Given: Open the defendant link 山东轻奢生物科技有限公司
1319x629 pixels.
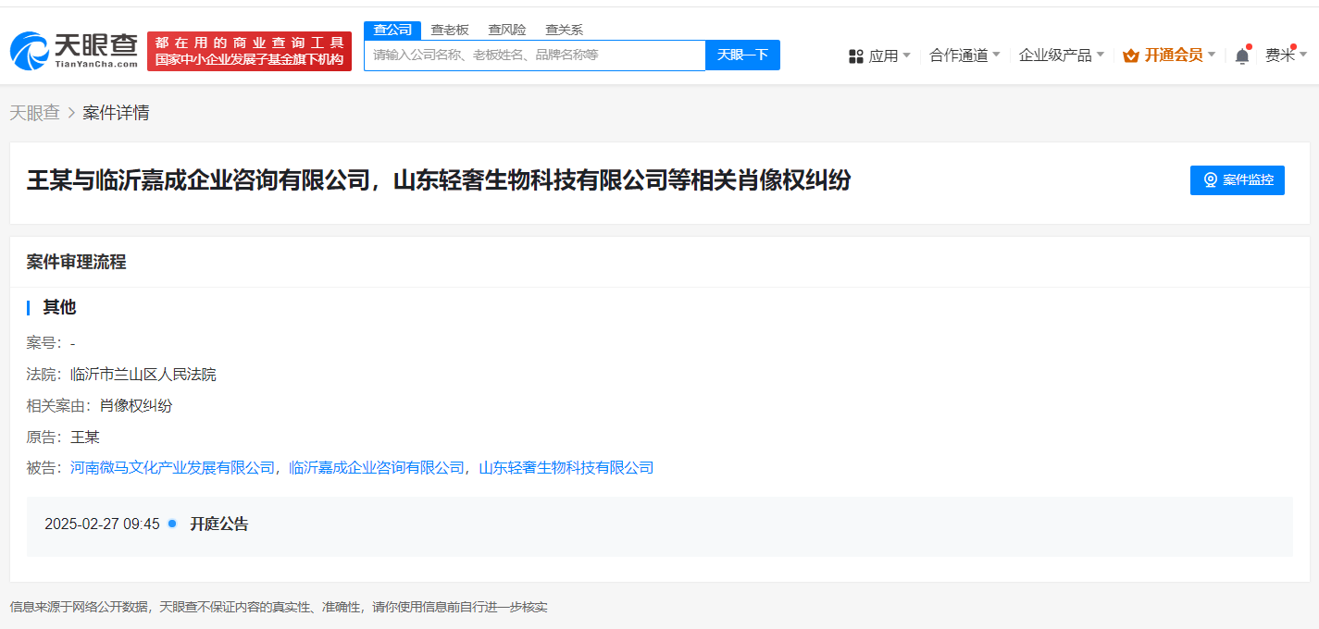Looking at the screenshot, I should [x=566, y=468].
